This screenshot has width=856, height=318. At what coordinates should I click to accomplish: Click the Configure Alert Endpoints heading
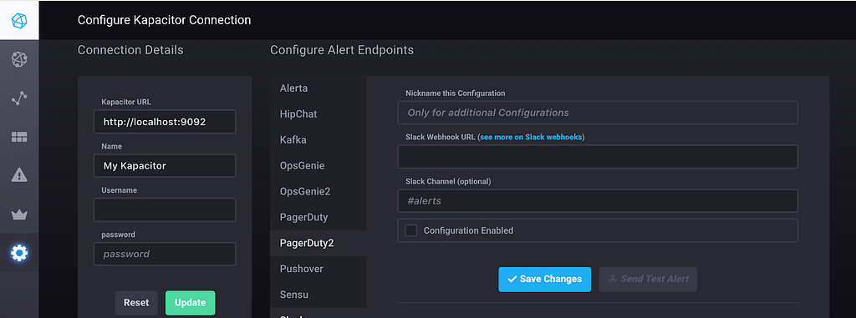[342, 50]
